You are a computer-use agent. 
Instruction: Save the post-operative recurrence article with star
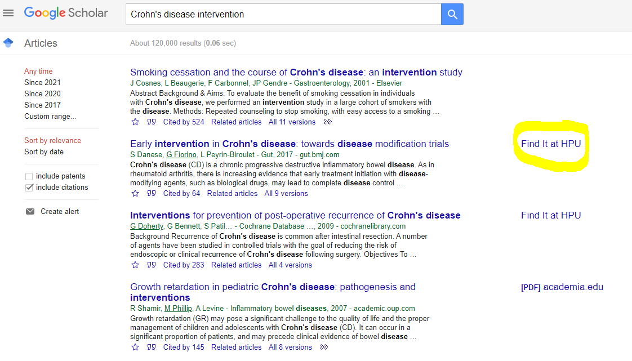[x=135, y=265]
